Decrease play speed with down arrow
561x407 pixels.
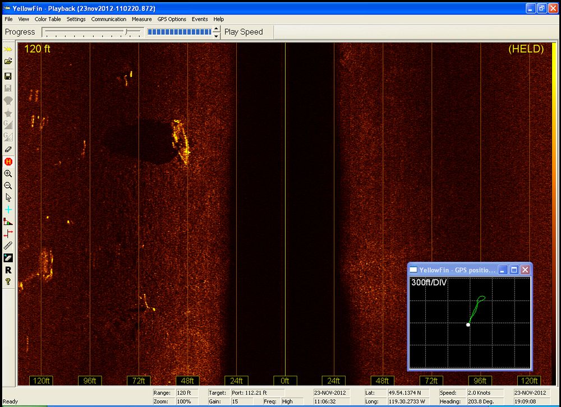pos(217,36)
